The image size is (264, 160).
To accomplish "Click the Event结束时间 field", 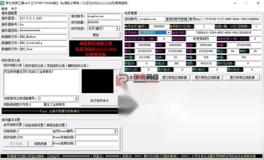I will [97, 143].
